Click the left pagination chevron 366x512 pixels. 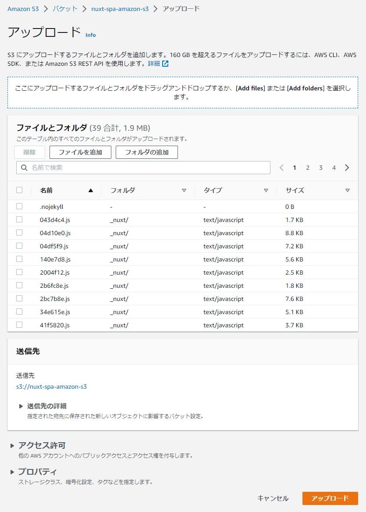point(281,168)
